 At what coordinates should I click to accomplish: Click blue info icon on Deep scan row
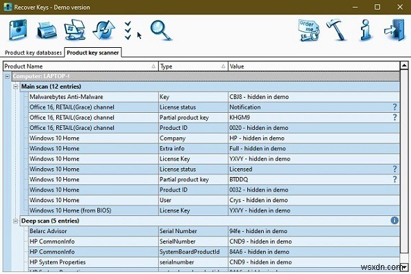[x=395, y=221]
